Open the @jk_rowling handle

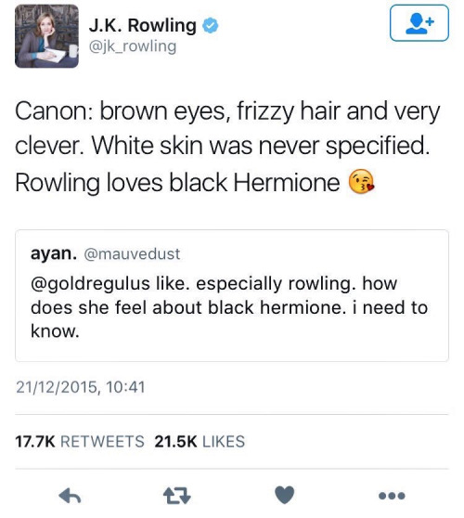pos(133,46)
